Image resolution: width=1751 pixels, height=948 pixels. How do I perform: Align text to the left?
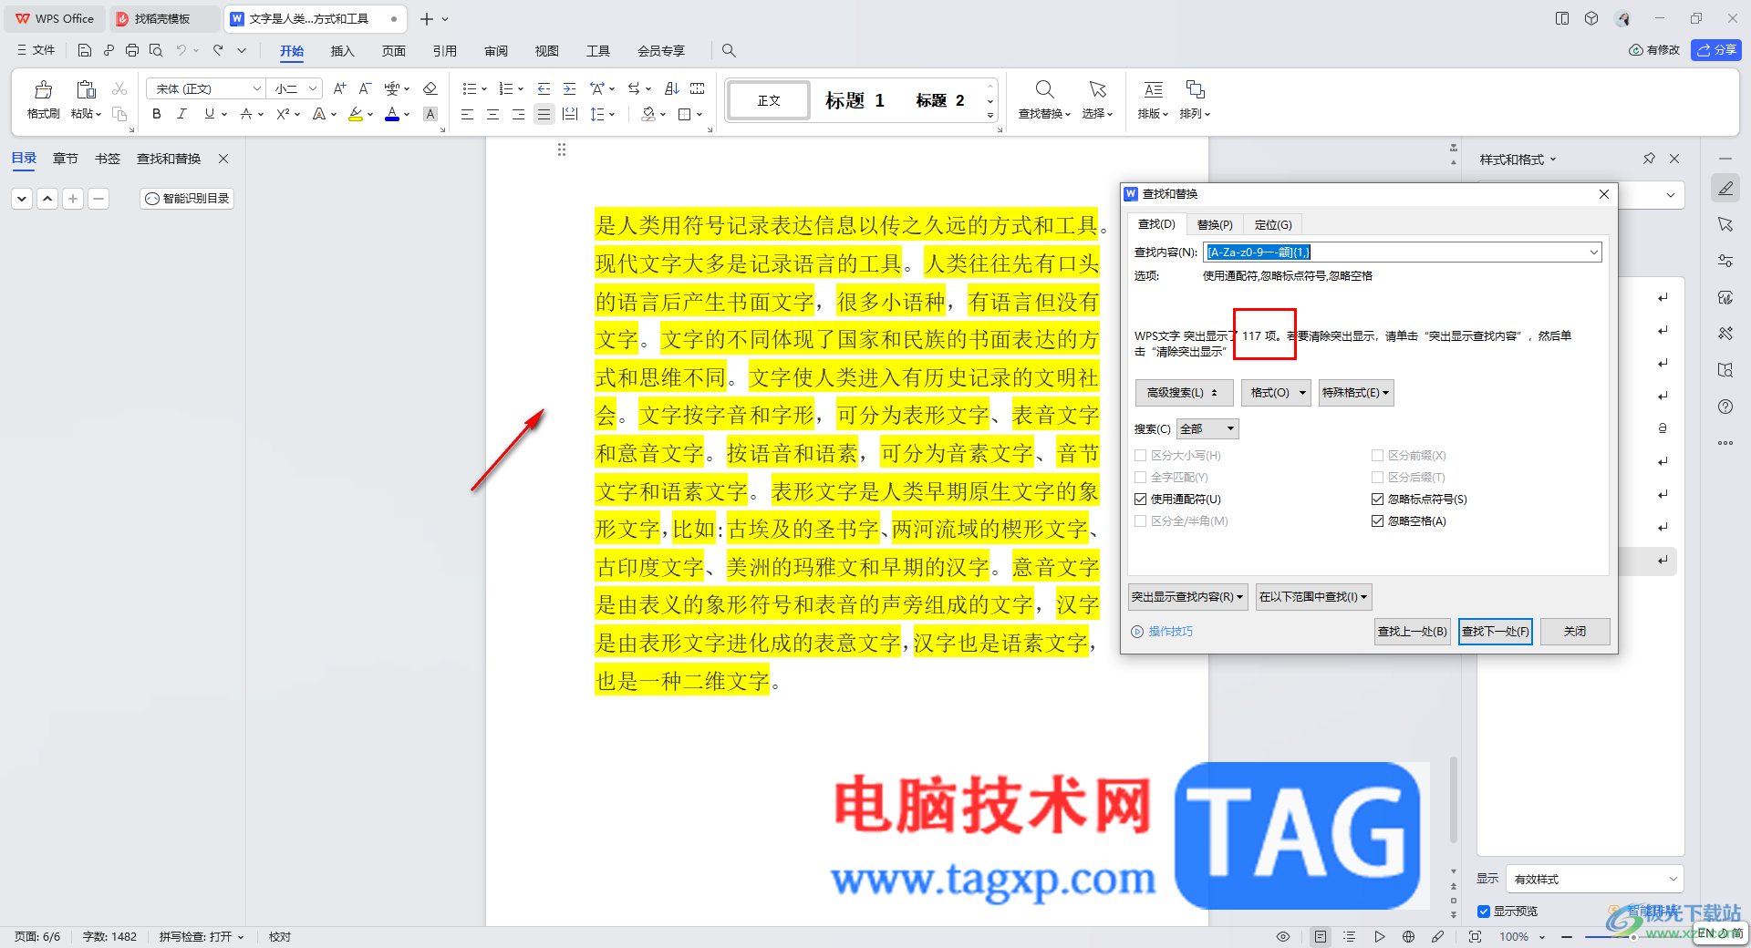click(x=467, y=114)
